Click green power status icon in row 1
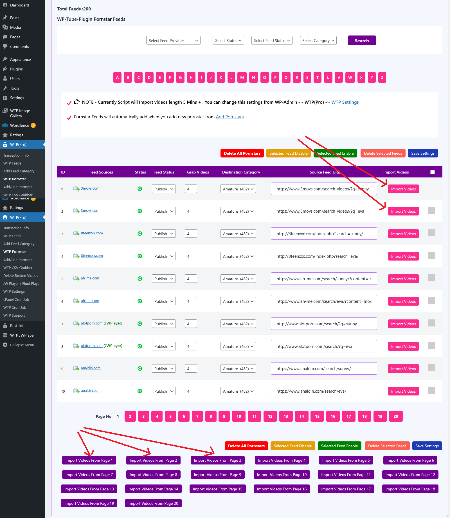Screen dimensions: 450x518 coord(140,189)
